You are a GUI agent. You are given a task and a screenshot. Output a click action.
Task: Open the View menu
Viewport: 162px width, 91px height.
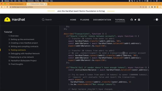click(19, 1)
